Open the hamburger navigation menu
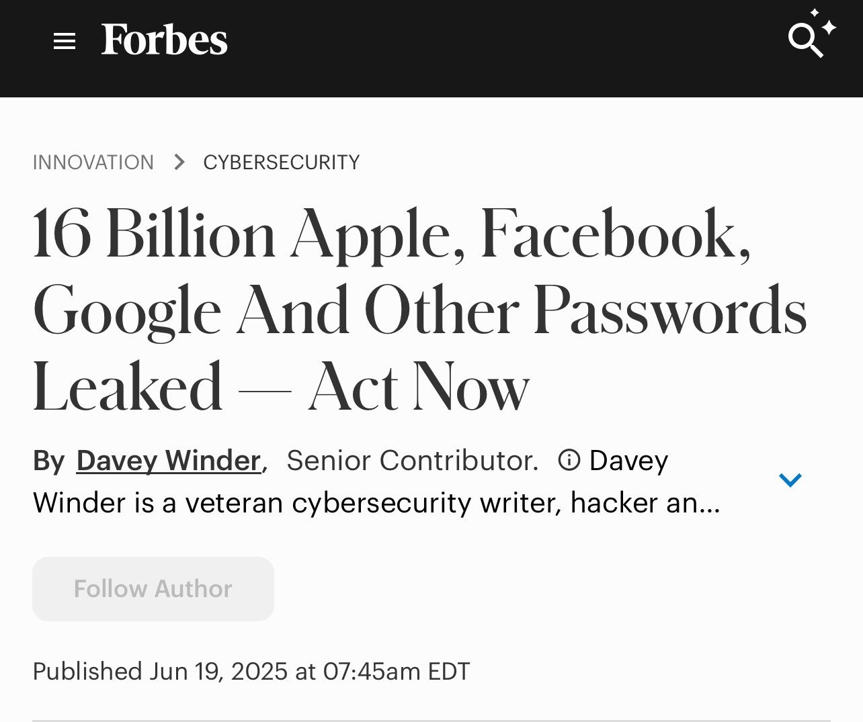Image resolution: width=863 pixels, height=722 pixels. click(65, 42)
